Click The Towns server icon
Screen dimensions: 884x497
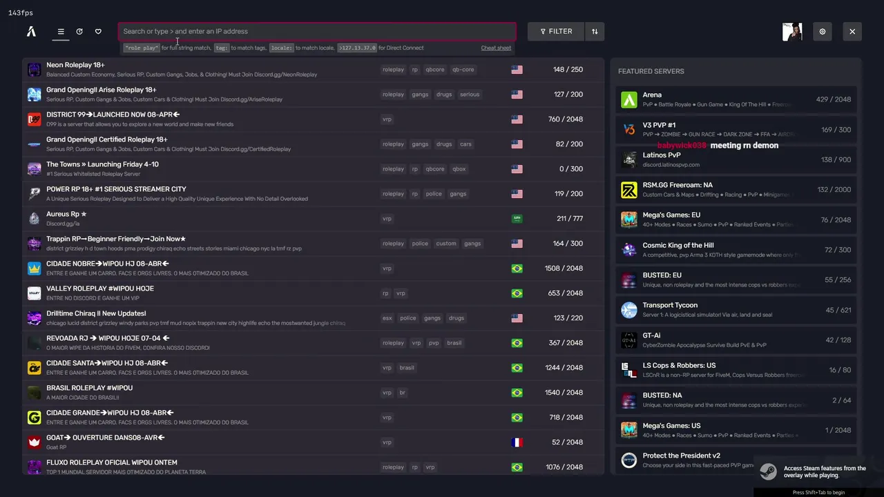click(x=34, y=169)
